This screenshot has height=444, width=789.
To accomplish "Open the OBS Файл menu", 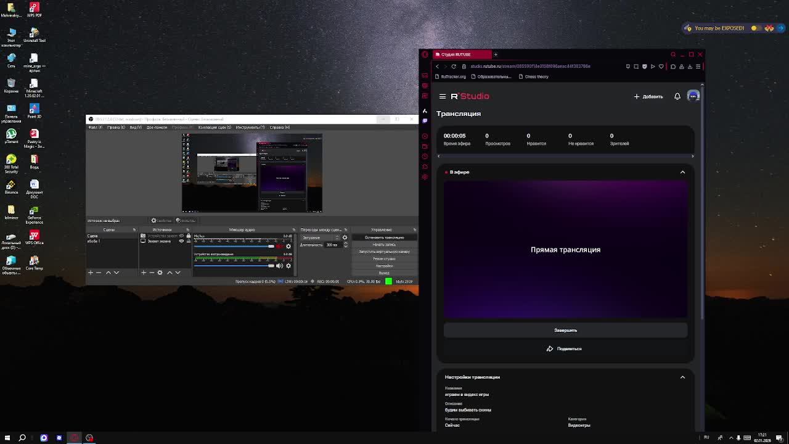I will (96, 128).
